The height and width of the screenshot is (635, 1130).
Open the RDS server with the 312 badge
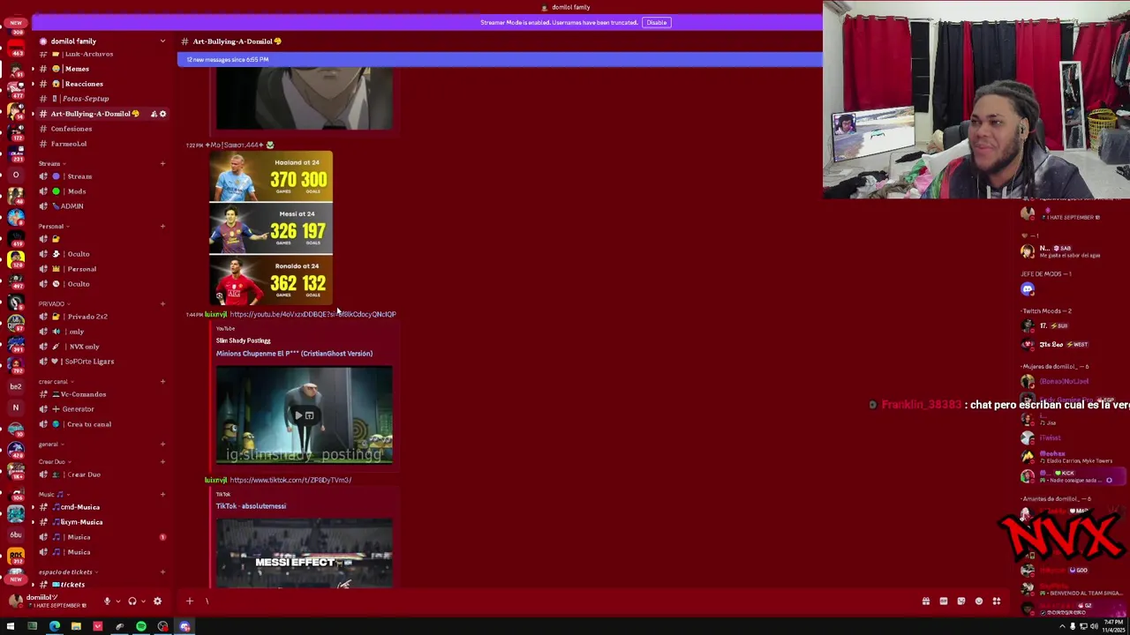[15, 557]
